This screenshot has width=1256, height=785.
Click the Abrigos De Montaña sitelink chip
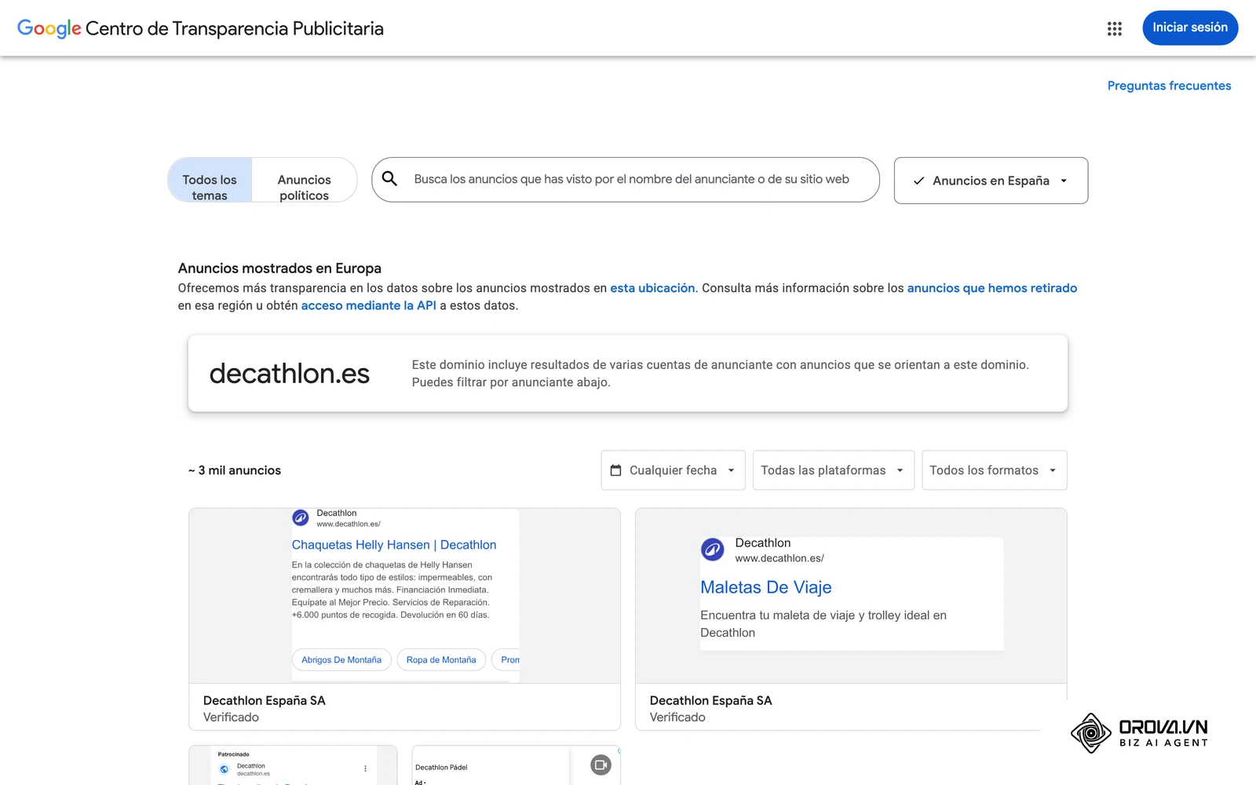click(x=341, y=659)
